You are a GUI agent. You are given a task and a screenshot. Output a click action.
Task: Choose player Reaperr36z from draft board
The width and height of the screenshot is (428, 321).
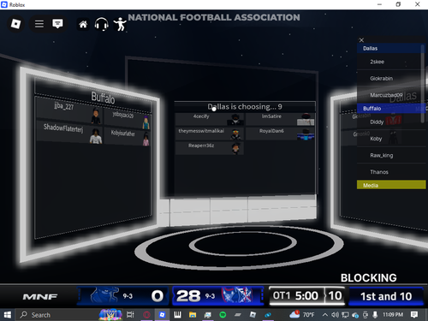pyautogui.click(x=210, y=148)
